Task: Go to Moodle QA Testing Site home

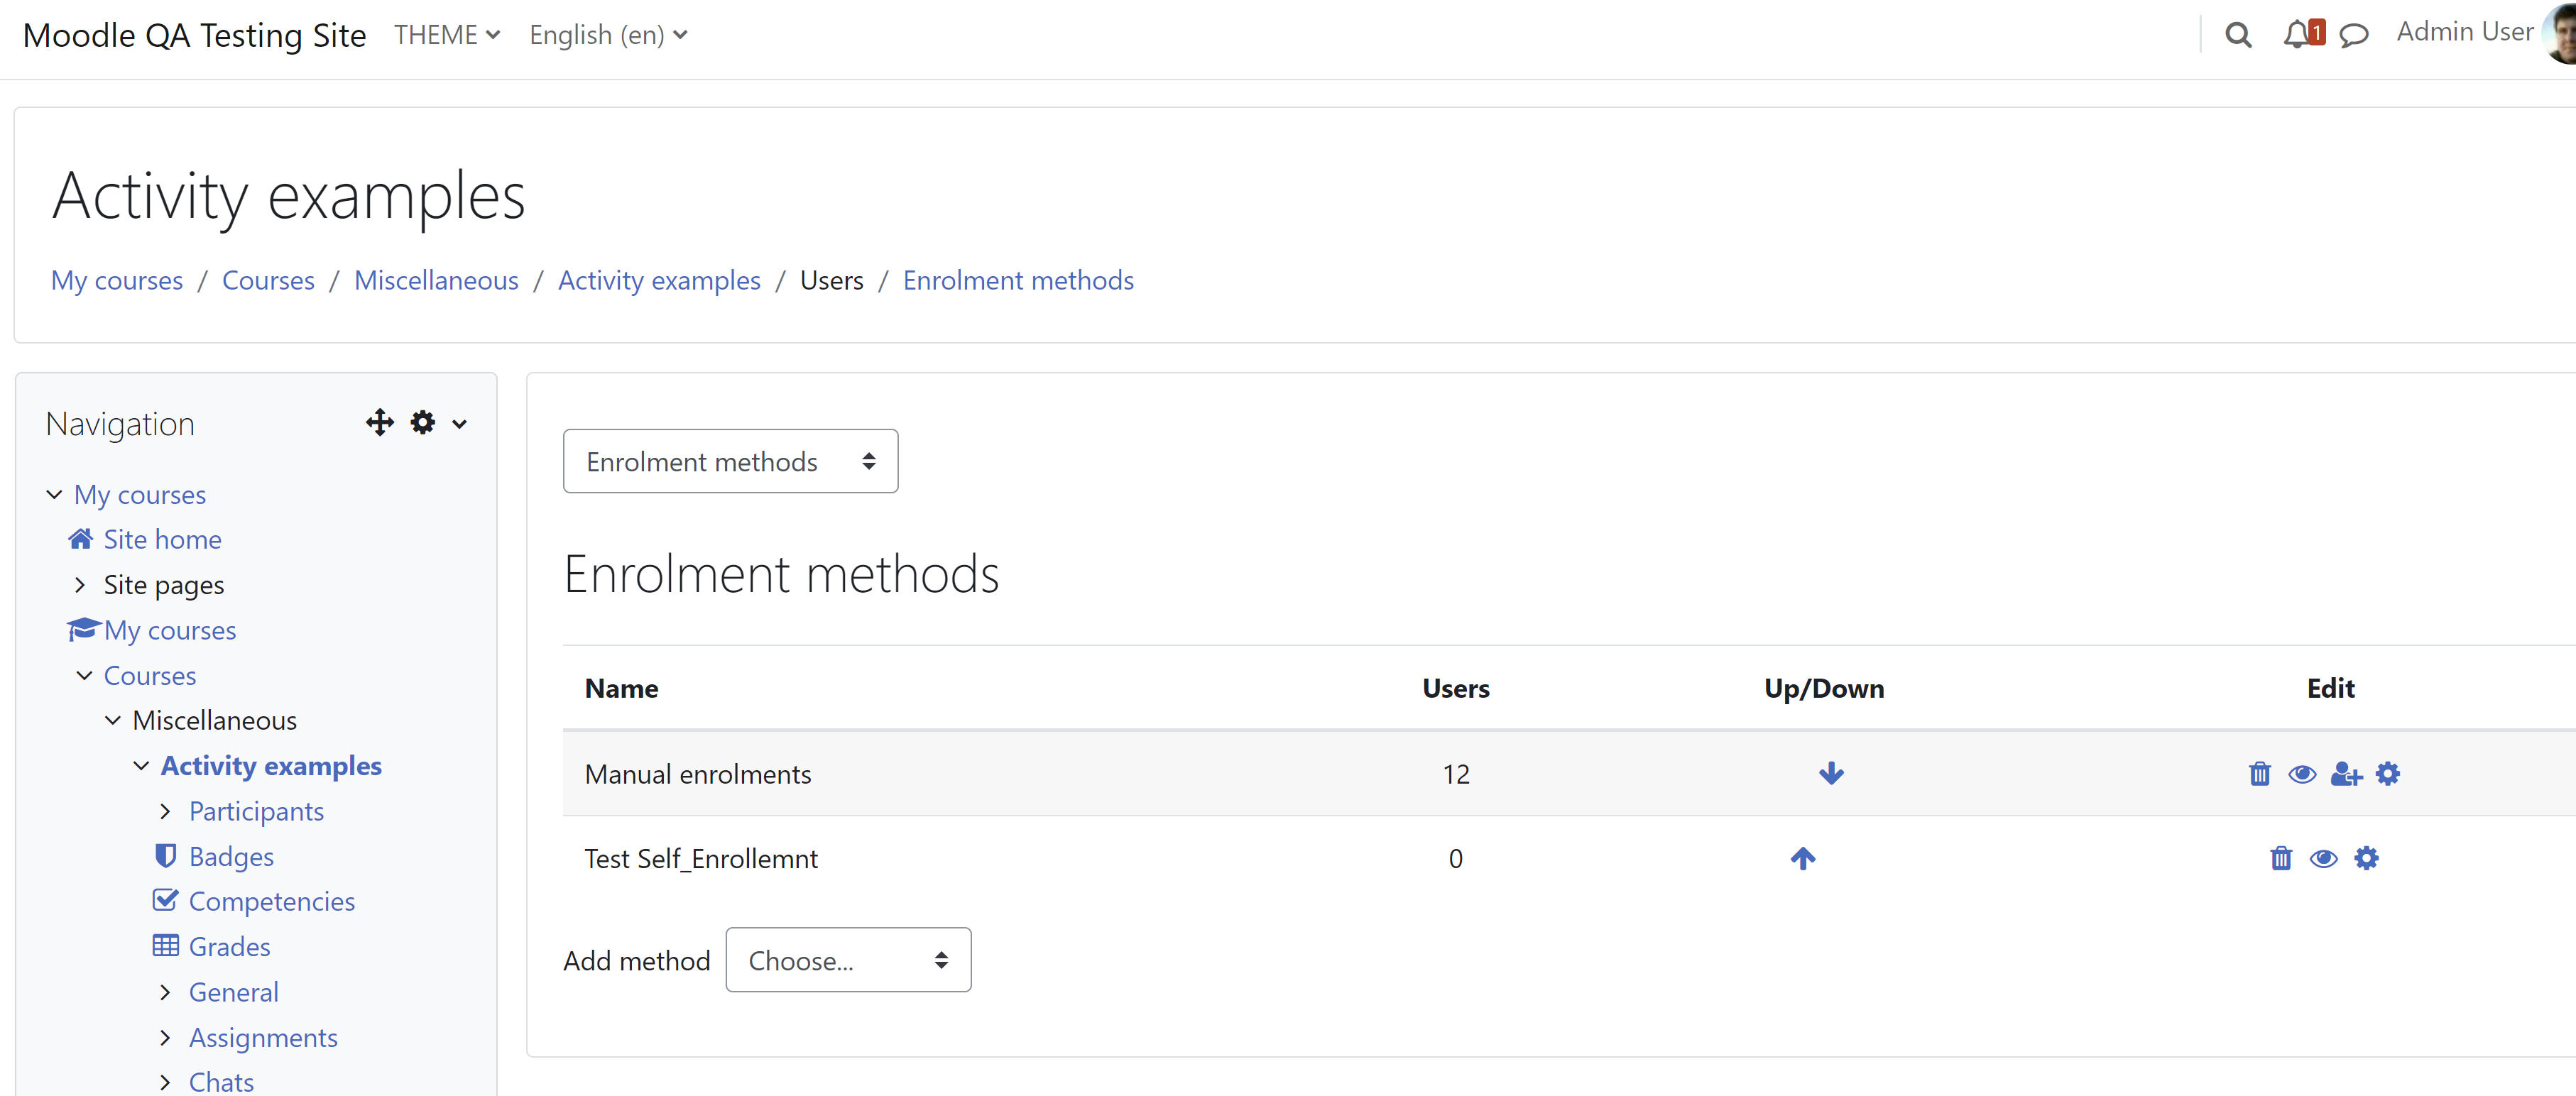Action: pyautogui.click(x=195, y=35)
